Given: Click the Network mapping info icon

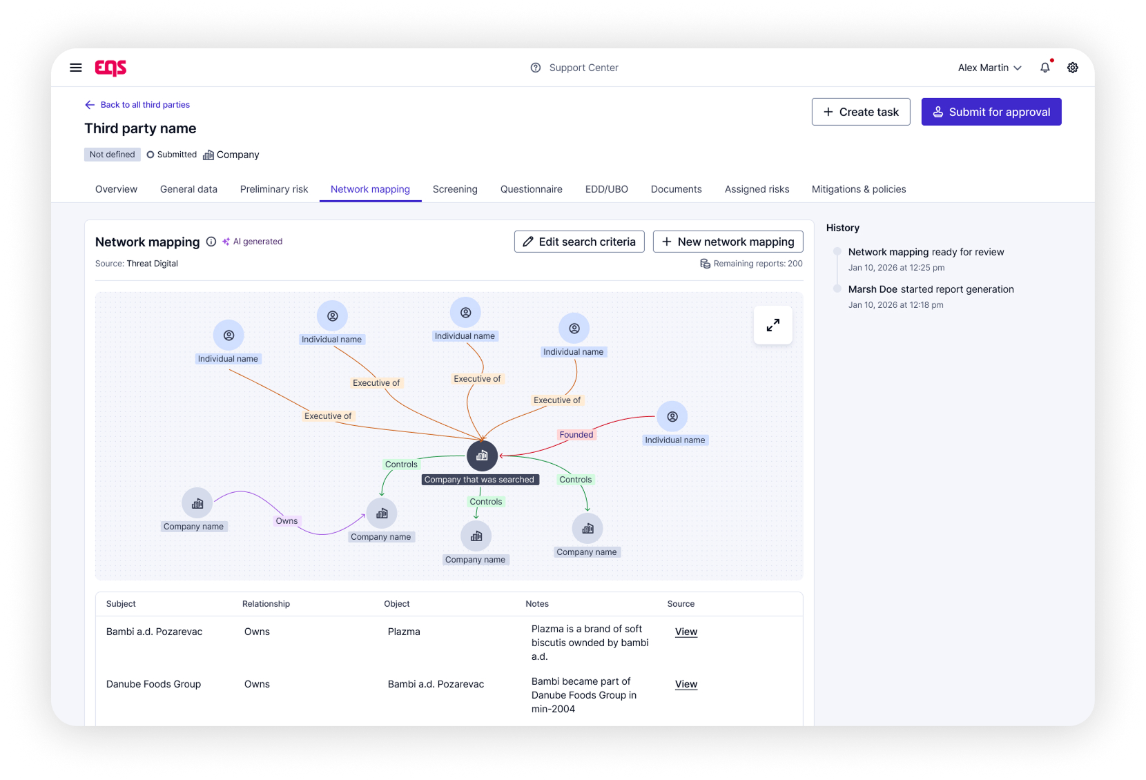Looking at the screenshot, I should tap(211, 242).
